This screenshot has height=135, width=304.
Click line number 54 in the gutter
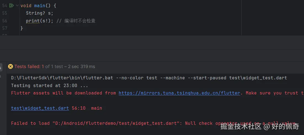(4, 6)
